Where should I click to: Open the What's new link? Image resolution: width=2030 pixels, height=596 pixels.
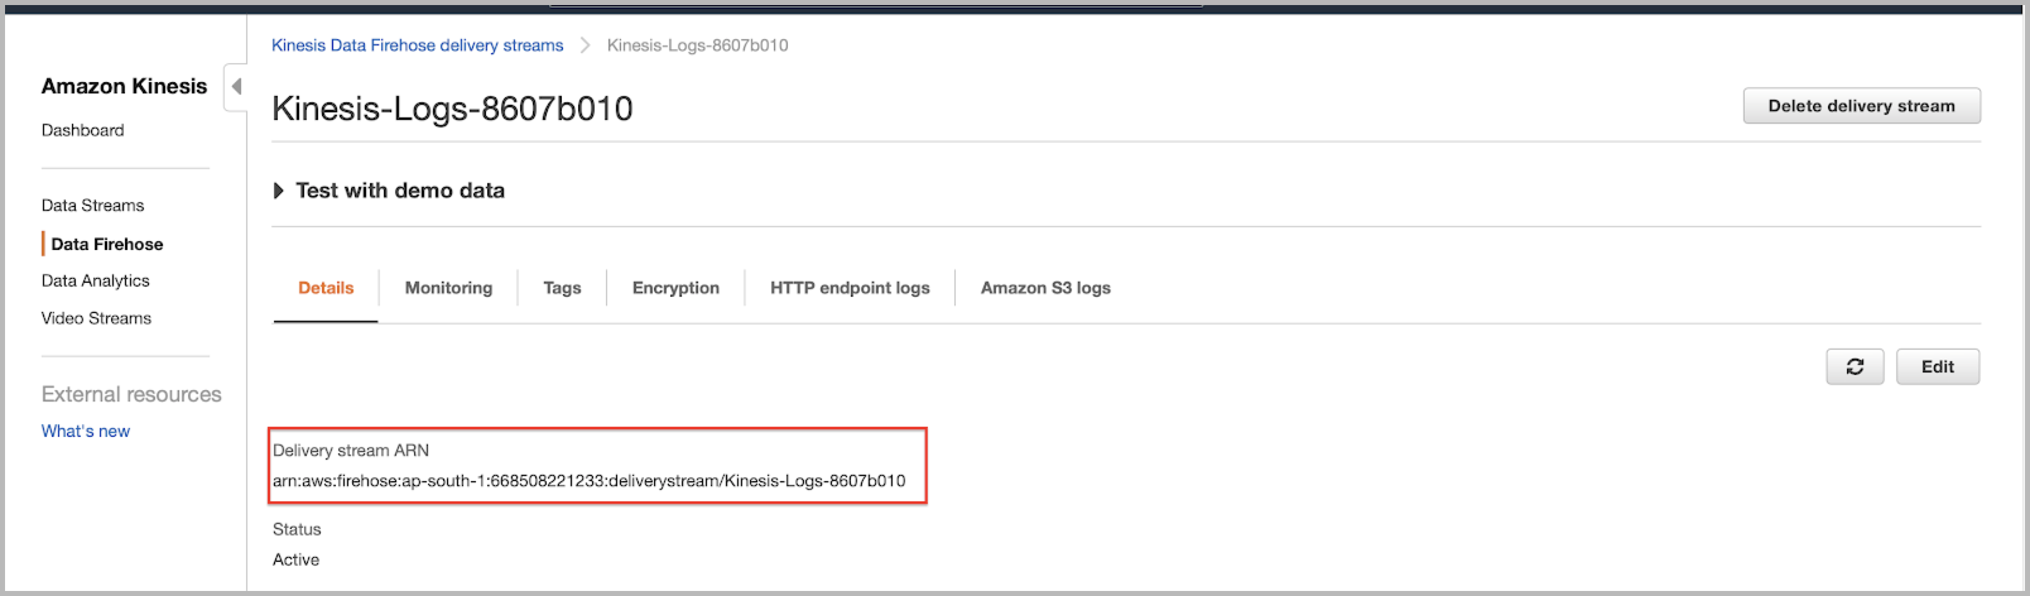point(85,431)
